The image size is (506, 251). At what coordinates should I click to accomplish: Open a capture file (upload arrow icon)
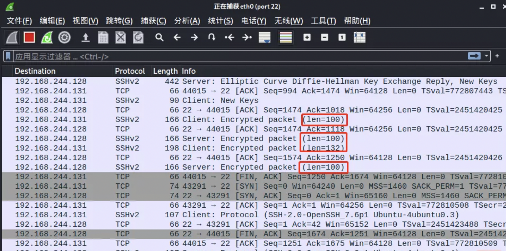coord(85,38)
